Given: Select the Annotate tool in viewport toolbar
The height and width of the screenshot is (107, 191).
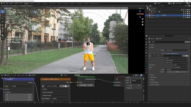Looking at the screenshot, I should tap(3, 32).
